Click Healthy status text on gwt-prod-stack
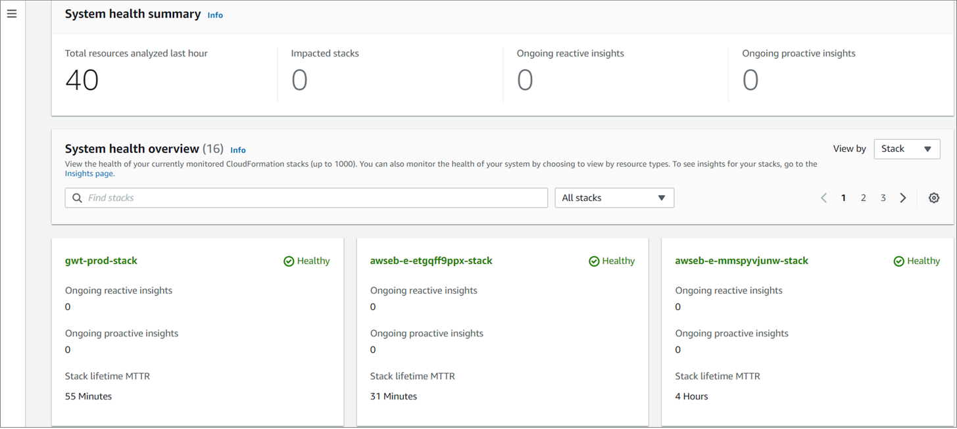This screenshot has height=429, width=957. [x=313, y=261]
